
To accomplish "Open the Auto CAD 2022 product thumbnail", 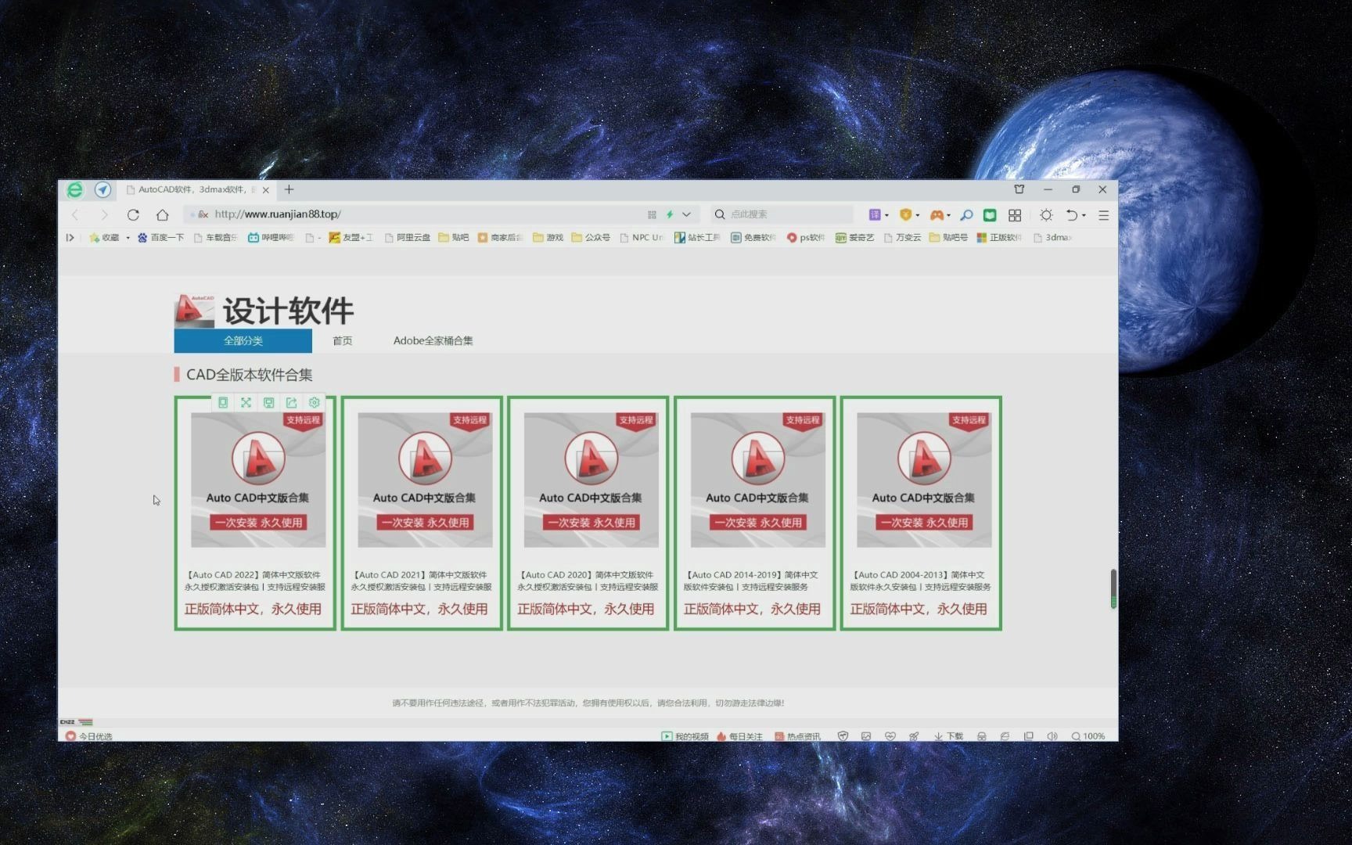I will point(258,480).
